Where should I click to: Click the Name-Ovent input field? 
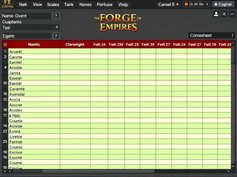coord(26,16)
